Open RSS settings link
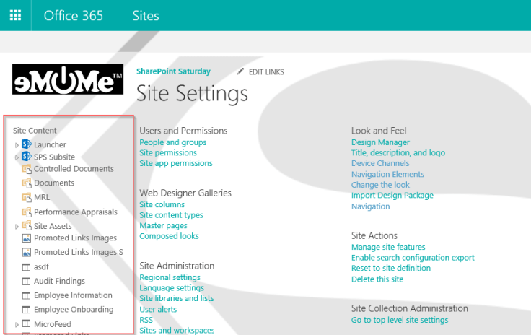Screen dimensions: 531x335 [146, 320]
